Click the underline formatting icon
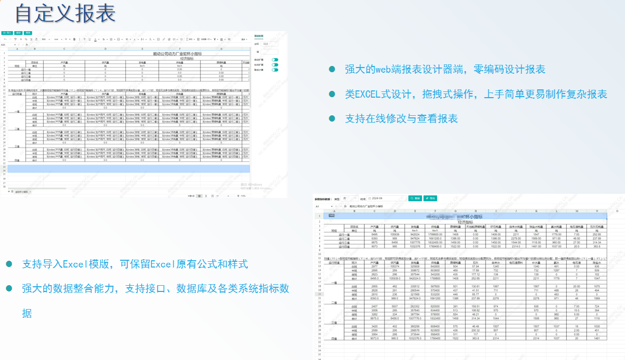The image size is (625, 360). [90, 39]
